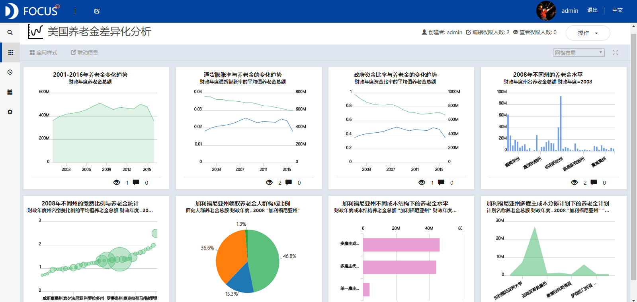Viewport: 637px width, 302px height.
Task: Click the 多雇主成... pink bar
Action: 401,245
